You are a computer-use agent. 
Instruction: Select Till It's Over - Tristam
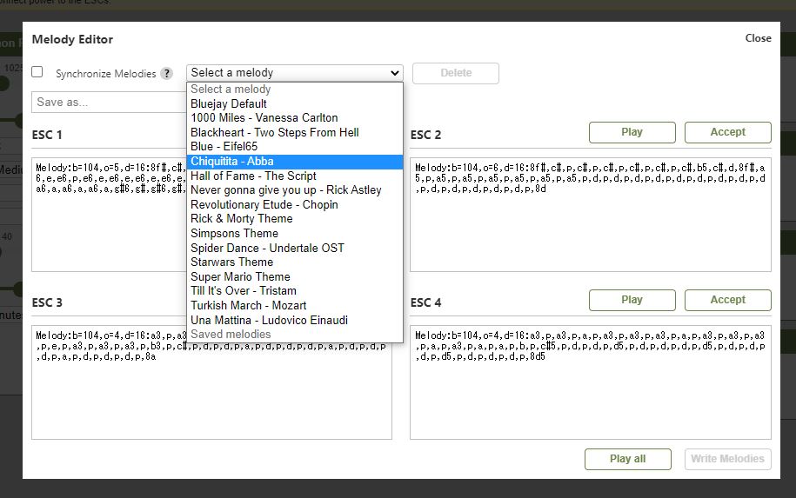pyautogui.click(x=295, y=291)
